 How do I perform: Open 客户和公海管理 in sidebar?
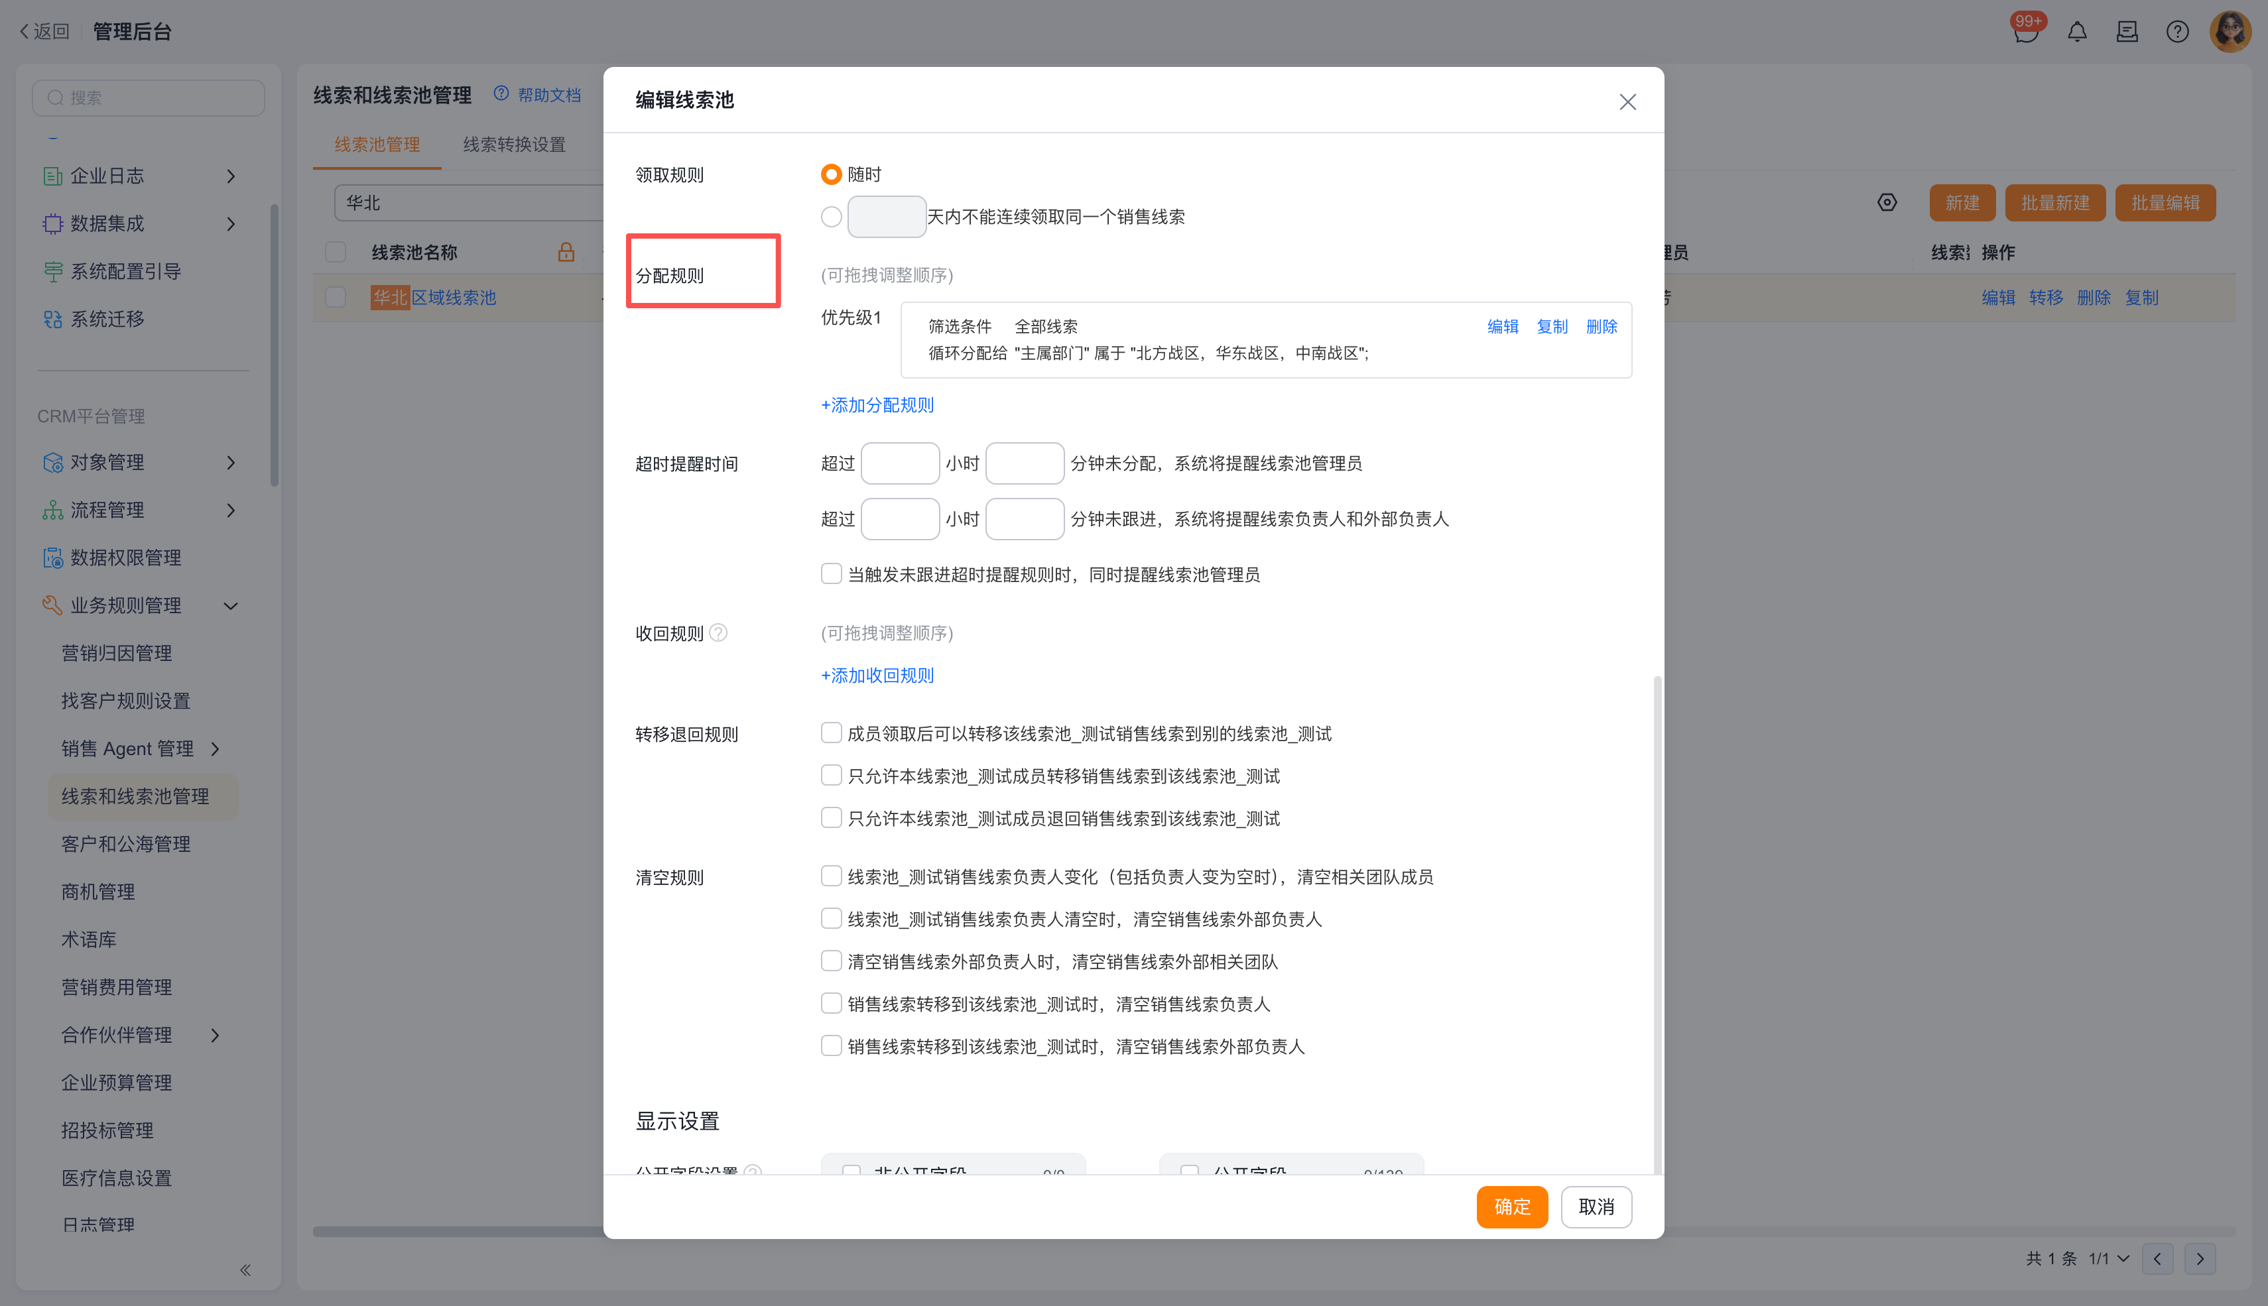coord(125,844)
